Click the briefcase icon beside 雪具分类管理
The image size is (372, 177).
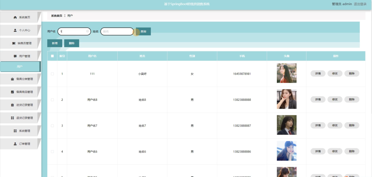(x=12, y=79)
